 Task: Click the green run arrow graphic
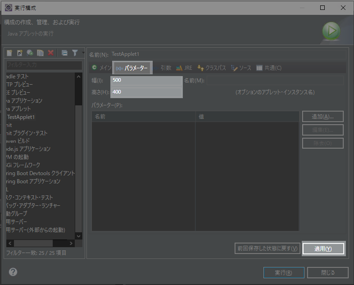[331, 31]
